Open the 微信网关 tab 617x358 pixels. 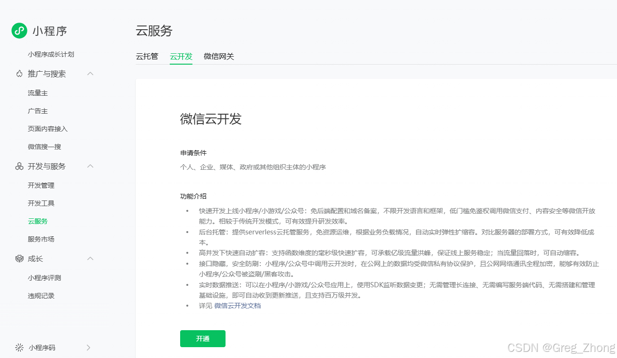click(x=219, y=57)
